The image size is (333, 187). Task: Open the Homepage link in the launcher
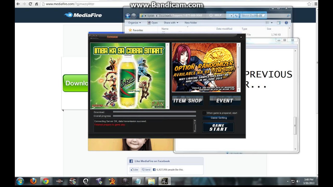112,37
